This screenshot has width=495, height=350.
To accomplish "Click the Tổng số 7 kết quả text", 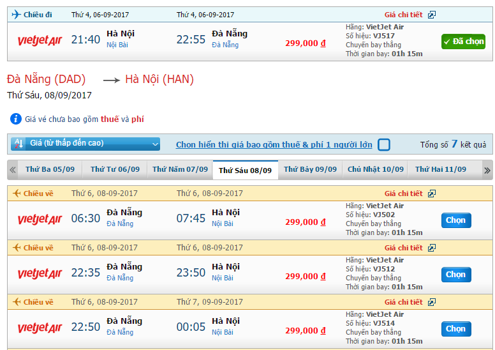I will pyautogui.click(x=453, y=144).
